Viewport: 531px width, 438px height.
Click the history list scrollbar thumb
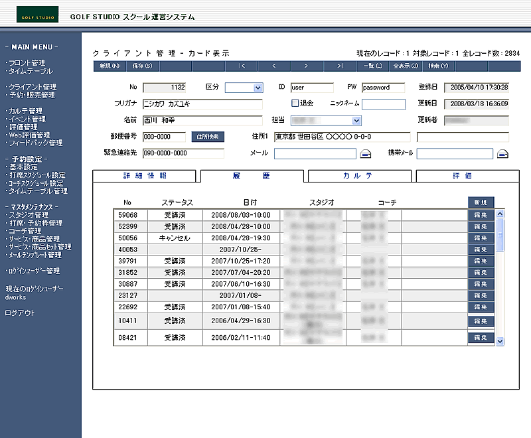pos(500,235)
